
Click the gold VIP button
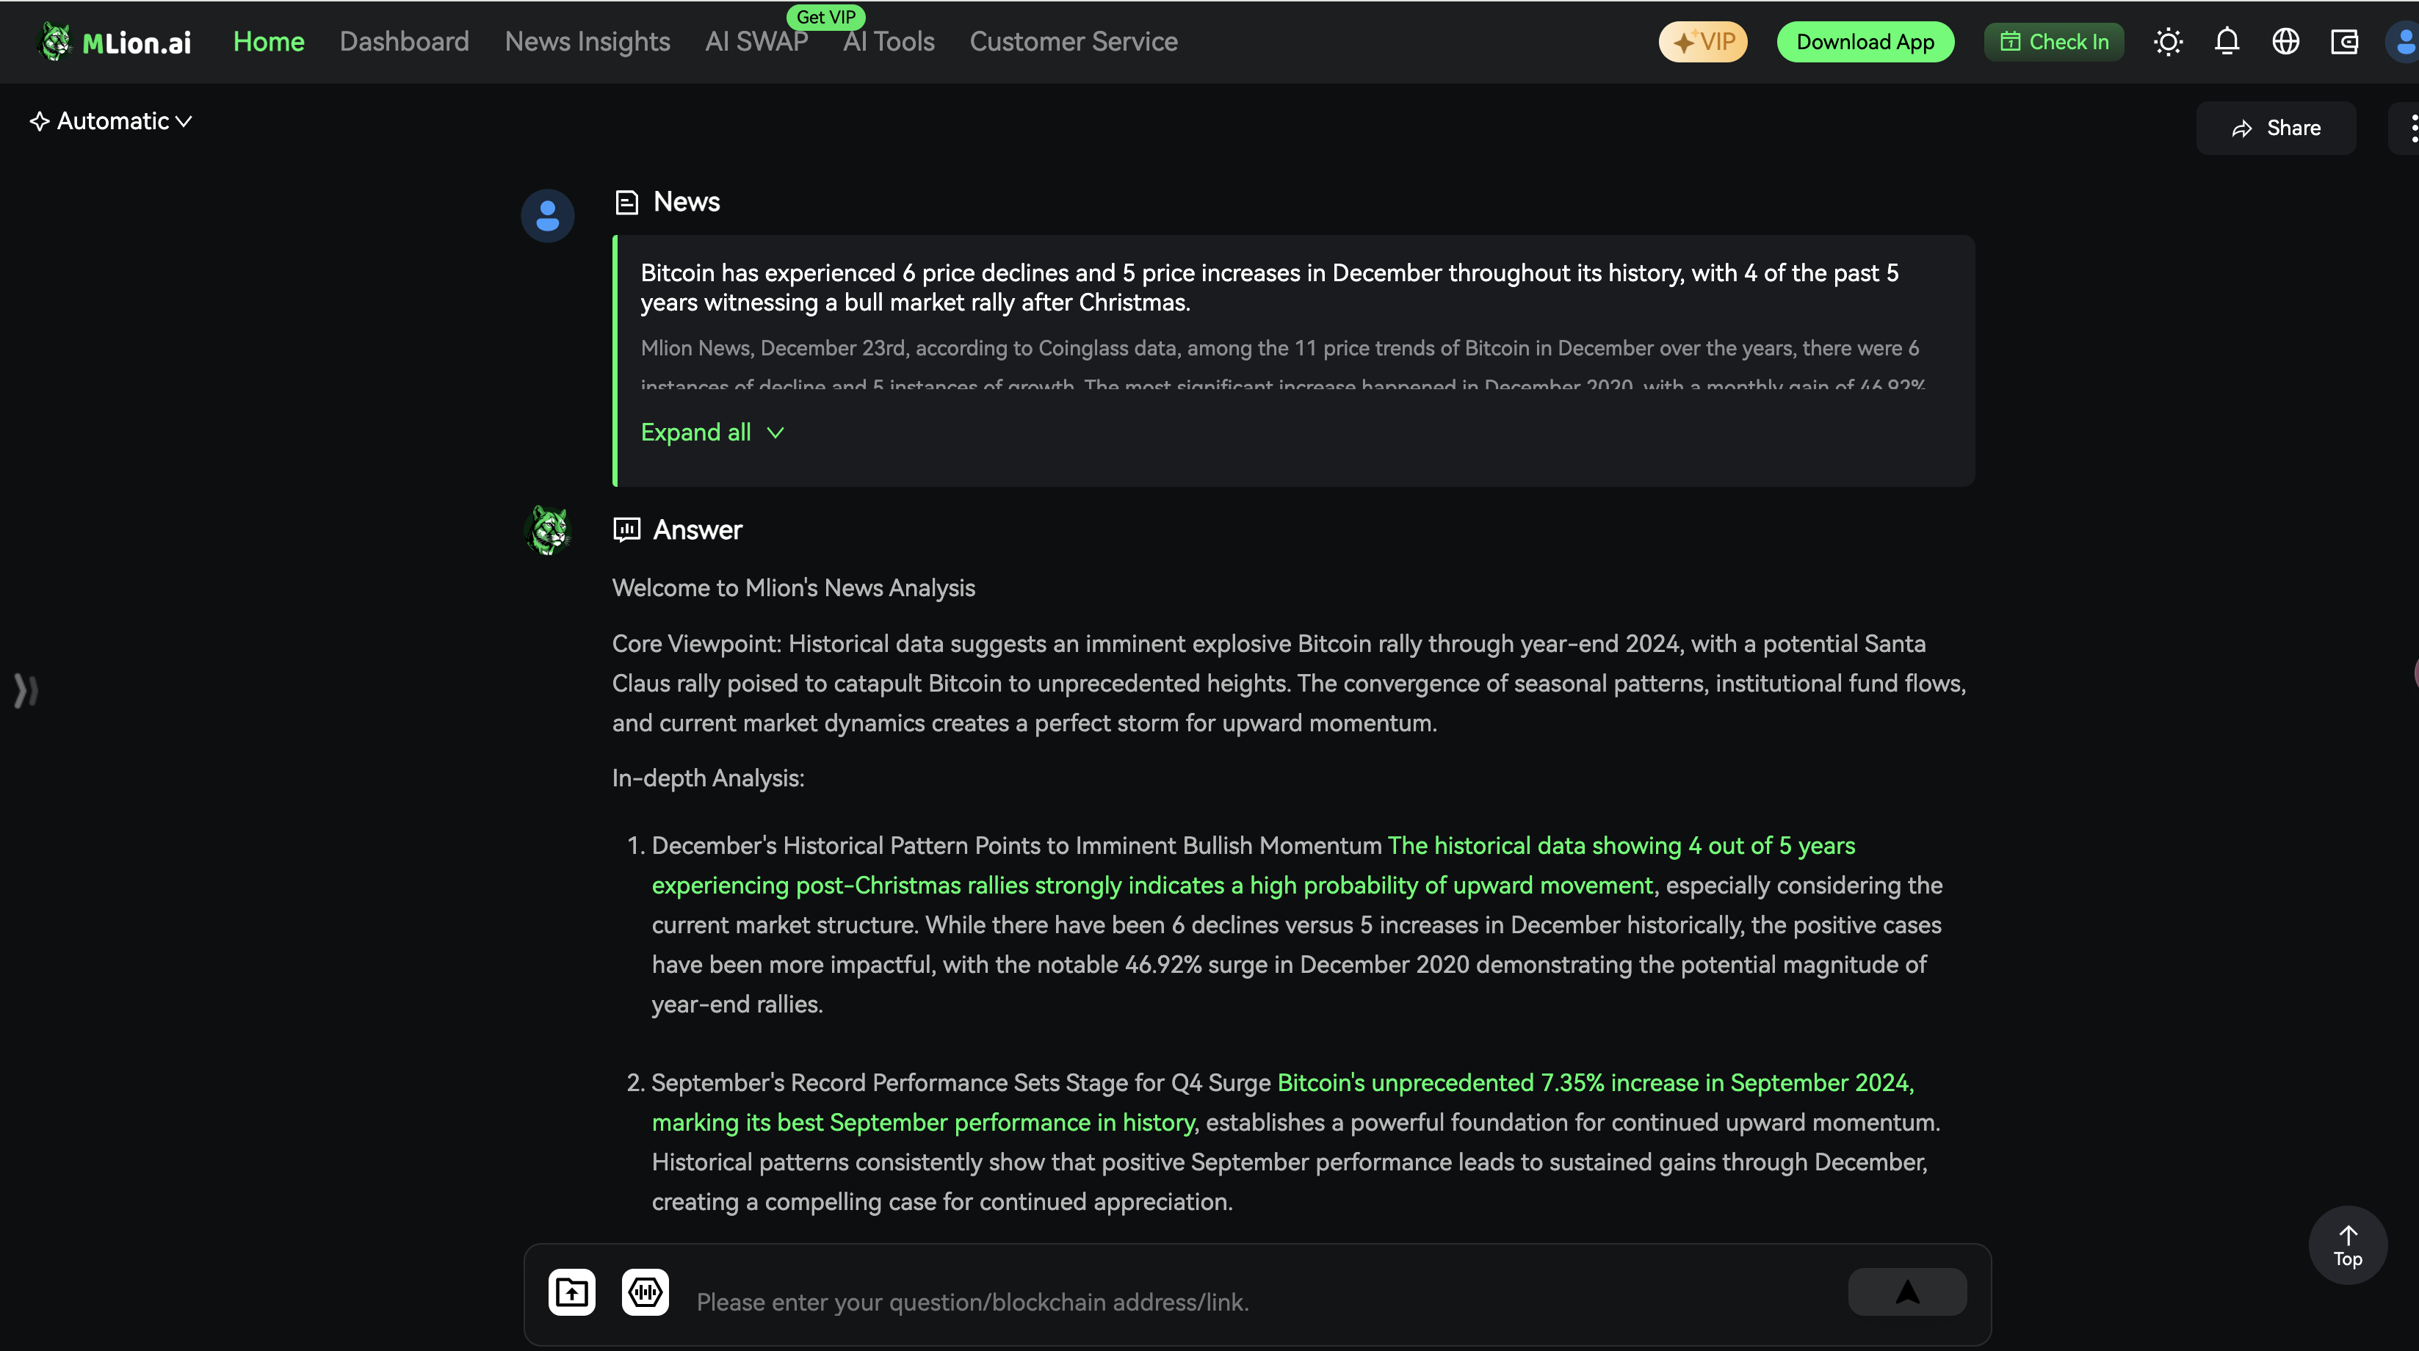point(1702,41)
